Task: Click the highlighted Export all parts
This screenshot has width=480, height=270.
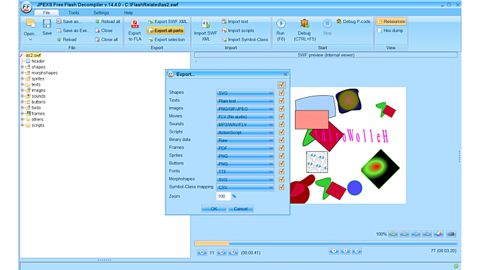Action: click(165, 31)
